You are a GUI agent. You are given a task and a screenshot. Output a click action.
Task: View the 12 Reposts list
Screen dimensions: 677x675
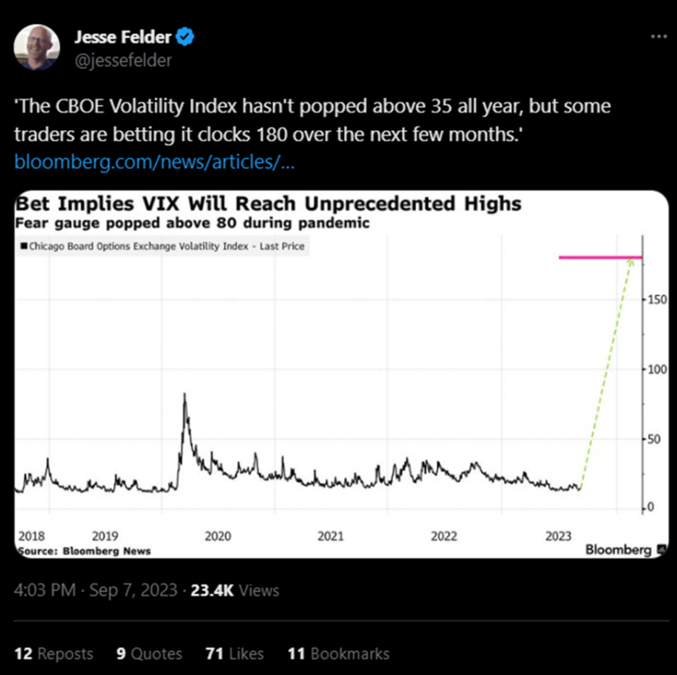pyautogui.click(x=54, y=654)
